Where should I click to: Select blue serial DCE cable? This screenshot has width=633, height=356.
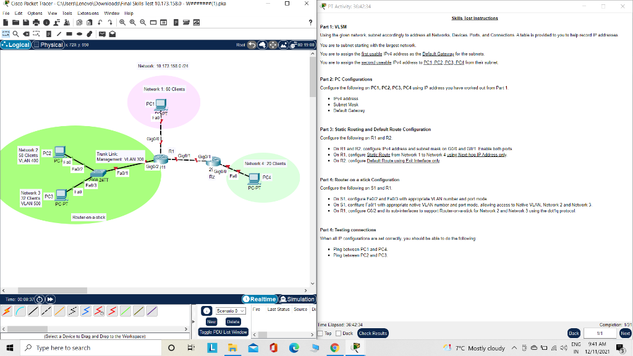coord(86,311)
